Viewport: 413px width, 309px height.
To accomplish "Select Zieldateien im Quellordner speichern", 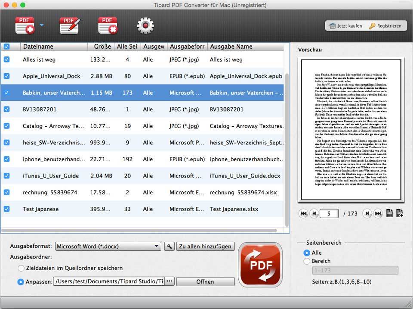I will point(21,268).
